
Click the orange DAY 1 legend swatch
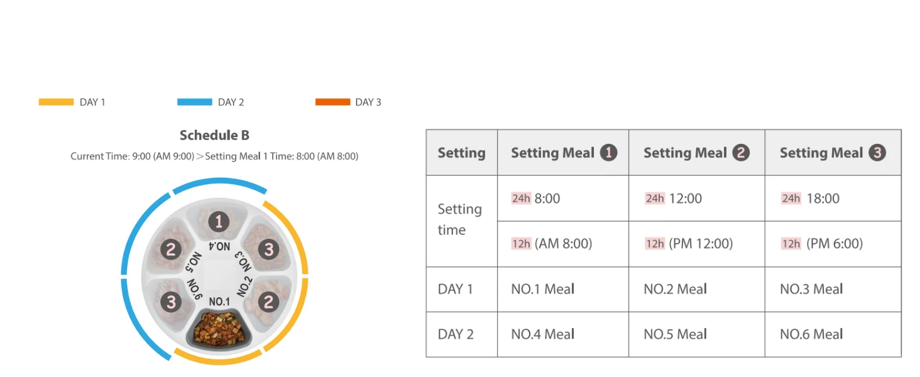point(56,102)
